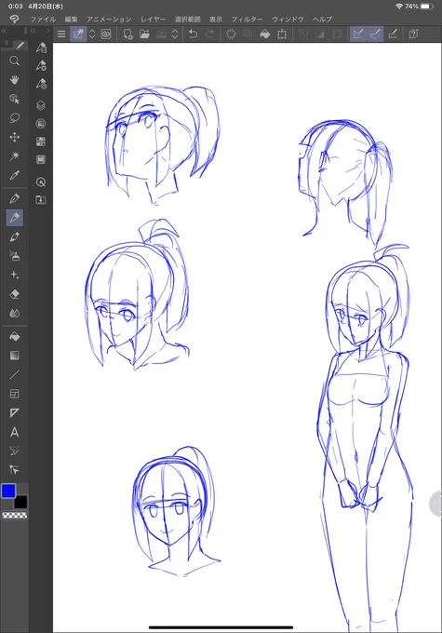442x633 pixels.
Task: Select the Hand move-canvas tool
Action: (14, 80)
